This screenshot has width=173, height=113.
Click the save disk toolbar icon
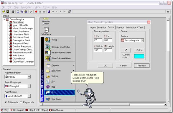coord(8,12)
